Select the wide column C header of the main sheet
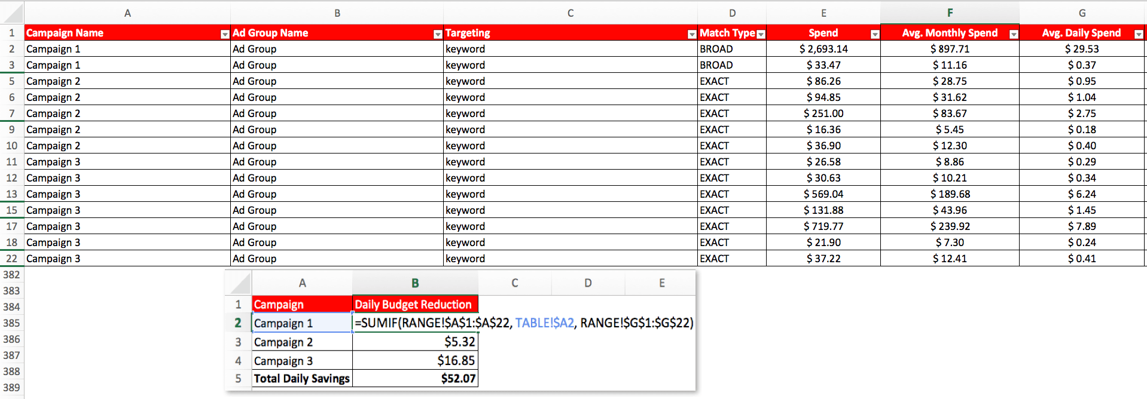Image resolution: width=1147 pixels, height=399 pixels. (x=571, y=13)
